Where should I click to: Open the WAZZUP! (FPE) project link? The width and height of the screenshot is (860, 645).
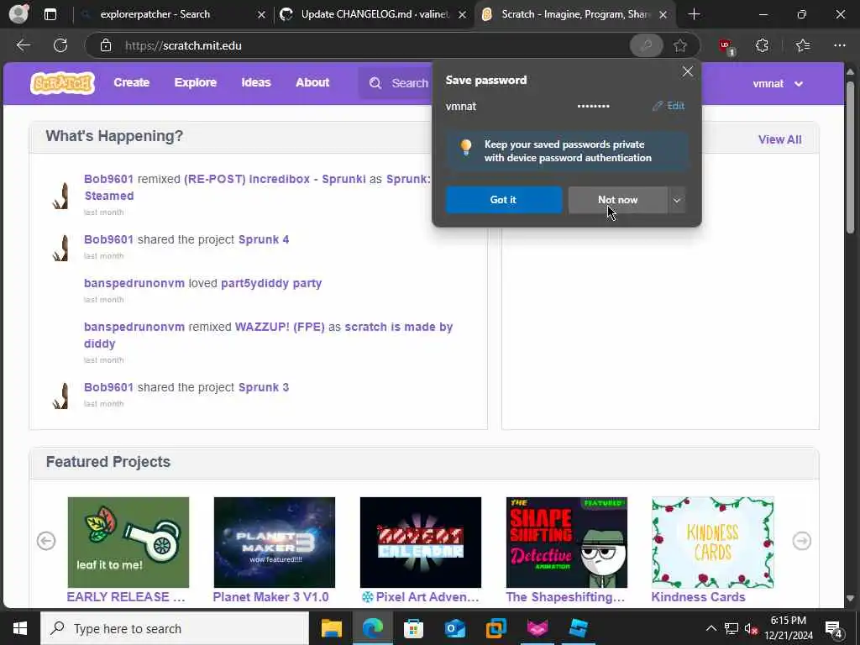click(x=280, y=327)
